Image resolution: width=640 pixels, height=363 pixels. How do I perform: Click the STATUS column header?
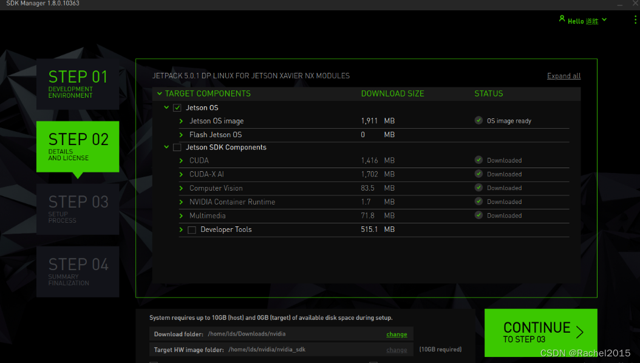[489, 93]
